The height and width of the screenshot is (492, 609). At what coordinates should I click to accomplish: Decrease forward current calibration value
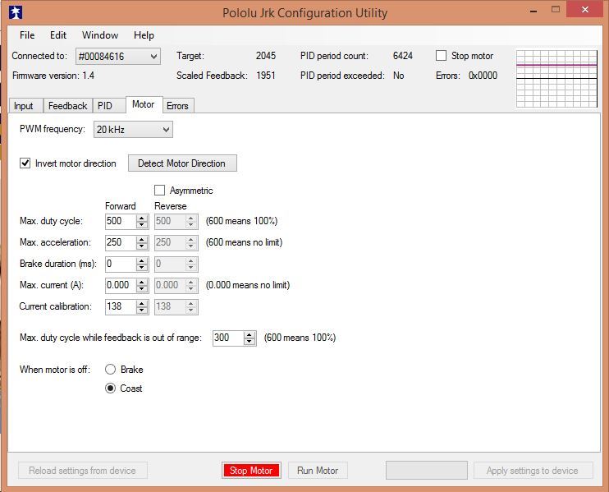click(142, 310)
